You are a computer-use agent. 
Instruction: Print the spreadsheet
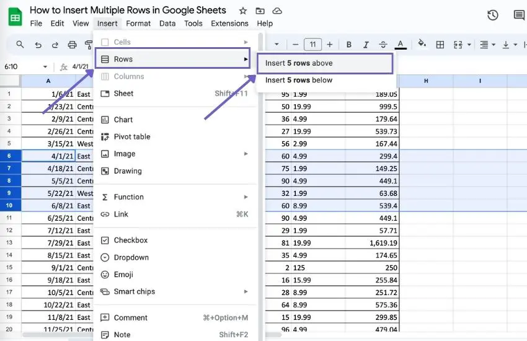72,45
